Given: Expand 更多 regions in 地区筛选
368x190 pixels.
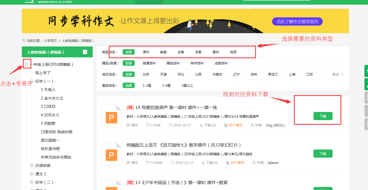Looking at the screenshot, I should pos(338,74).
